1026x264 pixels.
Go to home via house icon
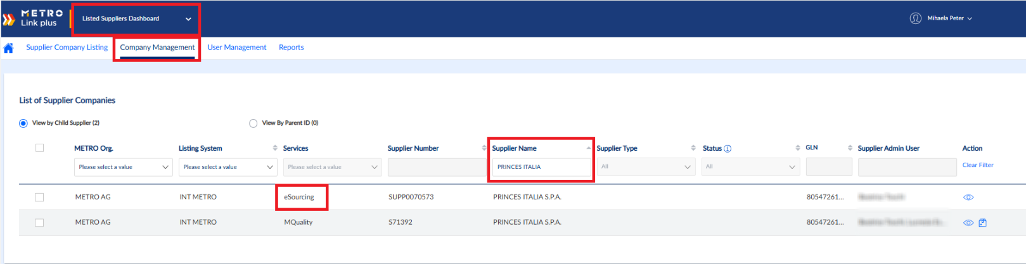(8, 48)
